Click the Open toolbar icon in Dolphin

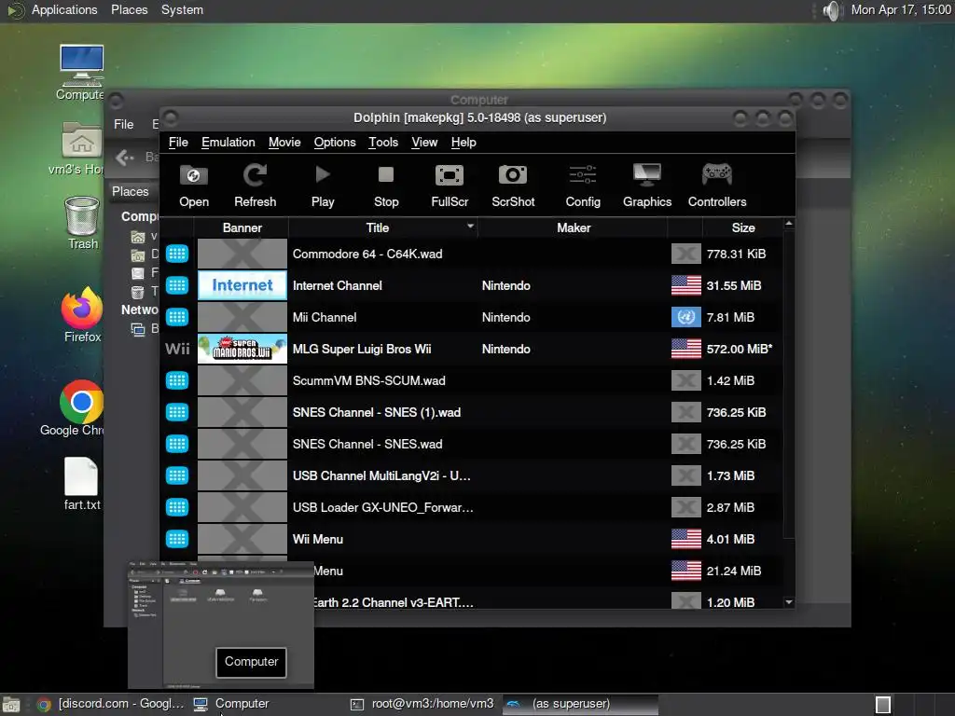(x=194, y=186)
